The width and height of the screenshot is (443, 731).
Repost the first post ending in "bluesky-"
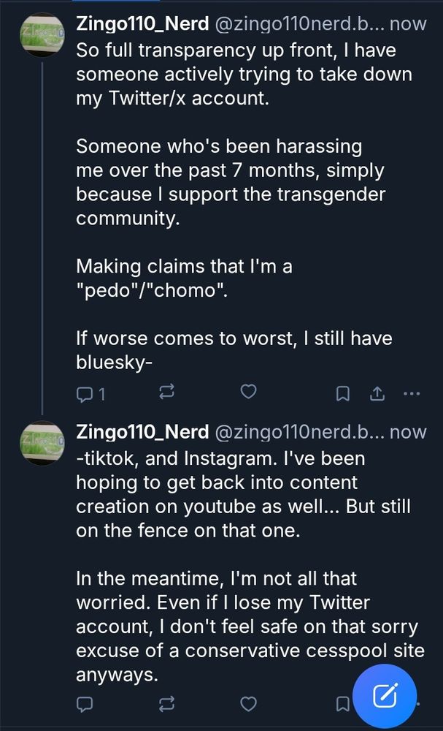tap(166, 393)
